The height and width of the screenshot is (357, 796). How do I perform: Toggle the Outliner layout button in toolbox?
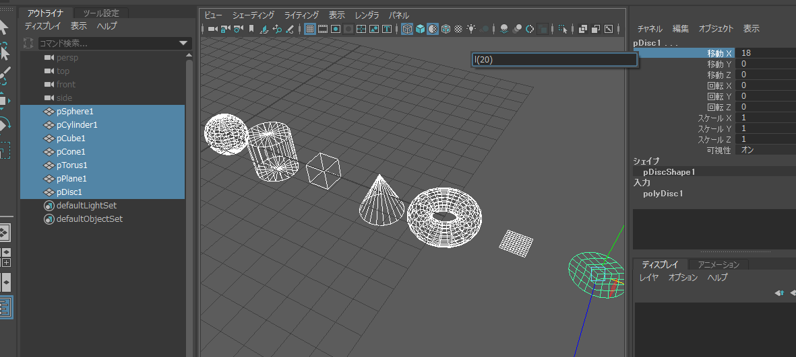coord(5,307)
